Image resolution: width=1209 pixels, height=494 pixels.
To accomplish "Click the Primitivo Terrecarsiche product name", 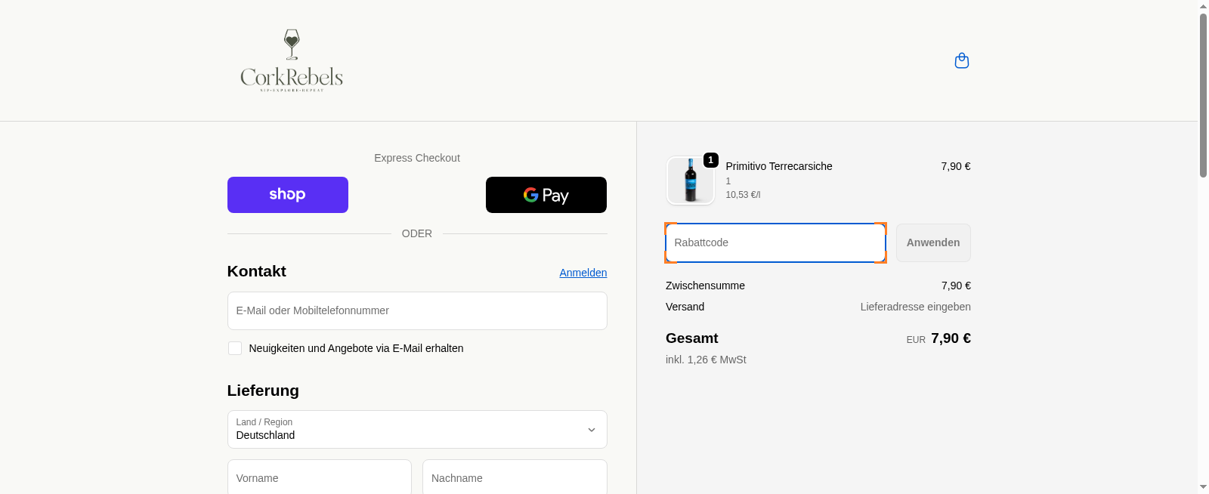I will [778, 166].
